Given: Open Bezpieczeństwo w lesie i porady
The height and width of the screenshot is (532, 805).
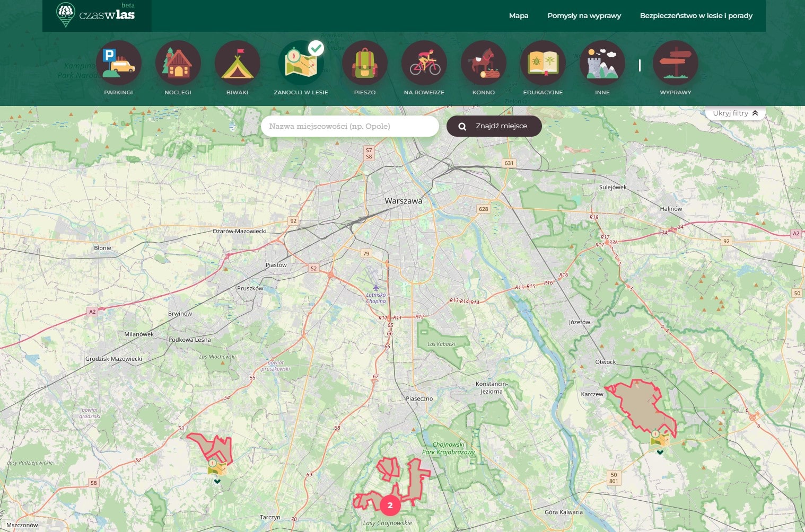Looking at the screenshot, I should [x=696, y=16].
